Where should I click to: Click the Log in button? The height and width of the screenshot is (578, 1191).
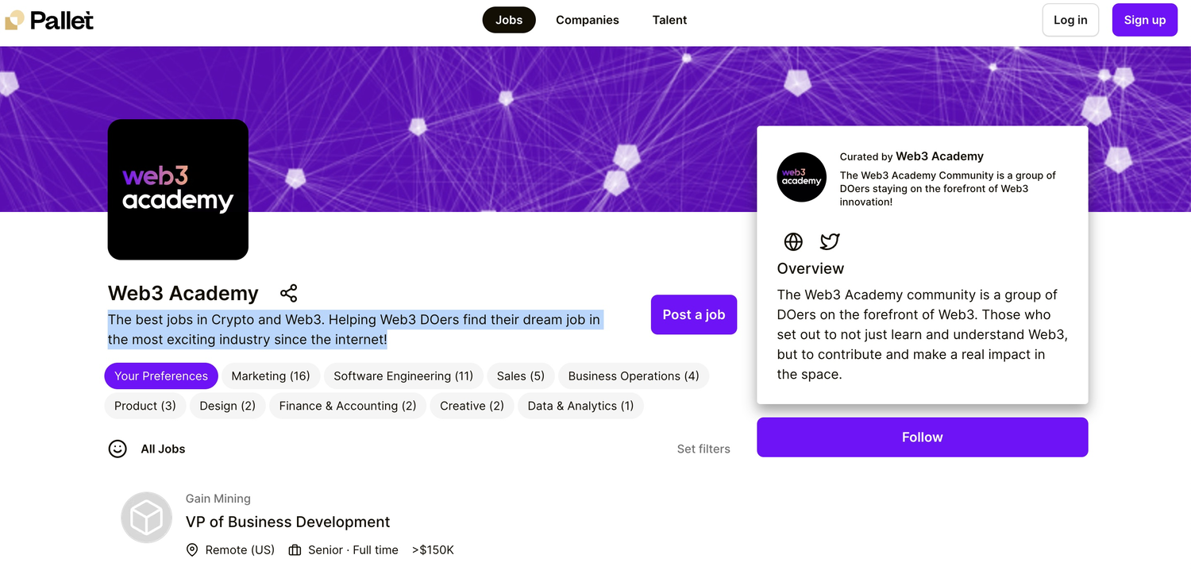tap(1070, 20)
